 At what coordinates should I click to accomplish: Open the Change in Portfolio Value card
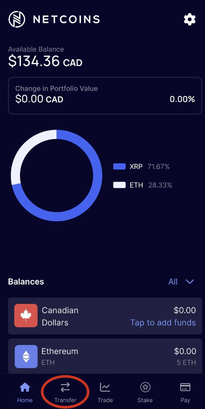point(105,96)
